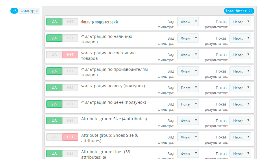Enable ДА for Фильтрация по состоянию товаров

[54, 55]
